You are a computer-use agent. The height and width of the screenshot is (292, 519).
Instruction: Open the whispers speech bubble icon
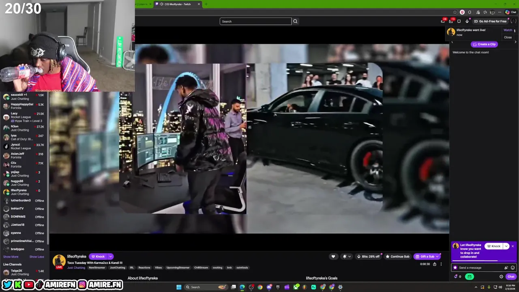click(459, 21)
